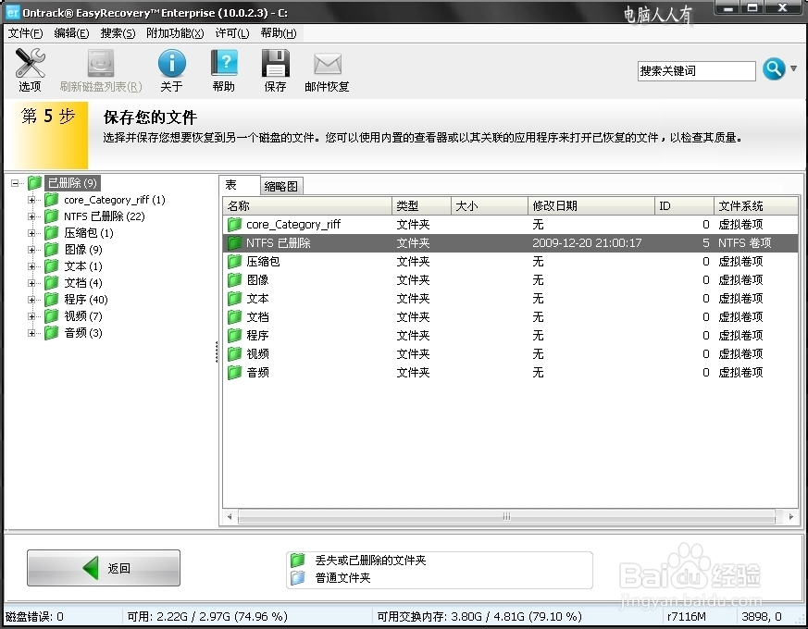Screen dimensions: 808x629
Task: Open the 邮件恢复 envelope icon
Action: pyautogui.click(x=328, y=64)
